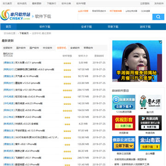Screen dimensions: 166x166
Task: Open the 有道词典 thumbnail
Action: [x=150, y=123]
